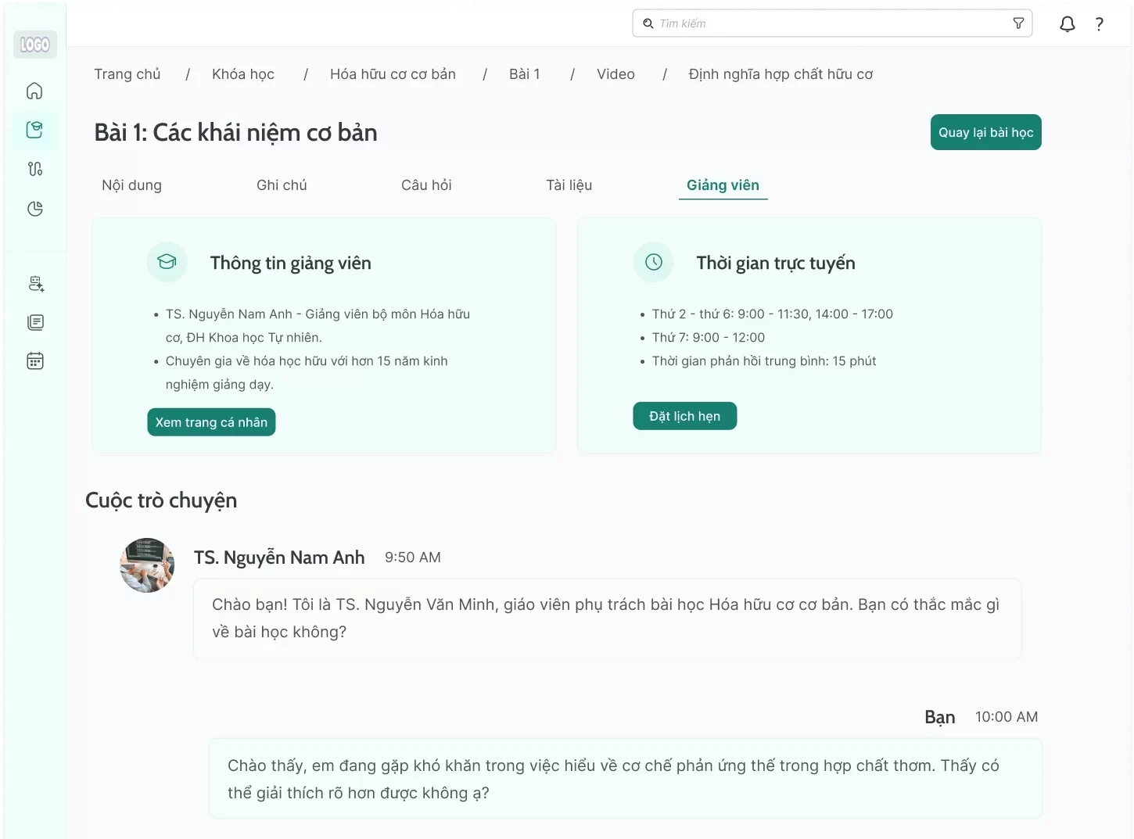The width and height of the screenshot is (1134, 839).
Task: Open the Câu hỏi tab
Action: (x=426, y=185)
